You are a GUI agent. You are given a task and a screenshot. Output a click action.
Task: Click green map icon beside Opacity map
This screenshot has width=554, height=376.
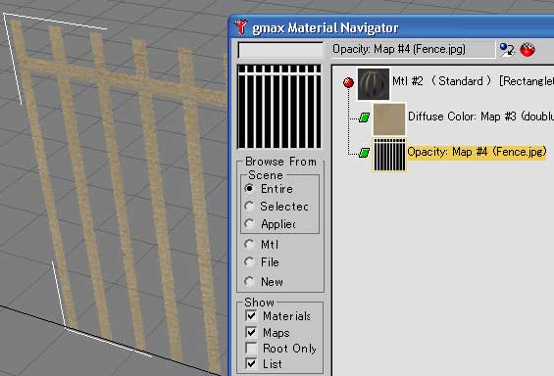[x=364, y=153]
